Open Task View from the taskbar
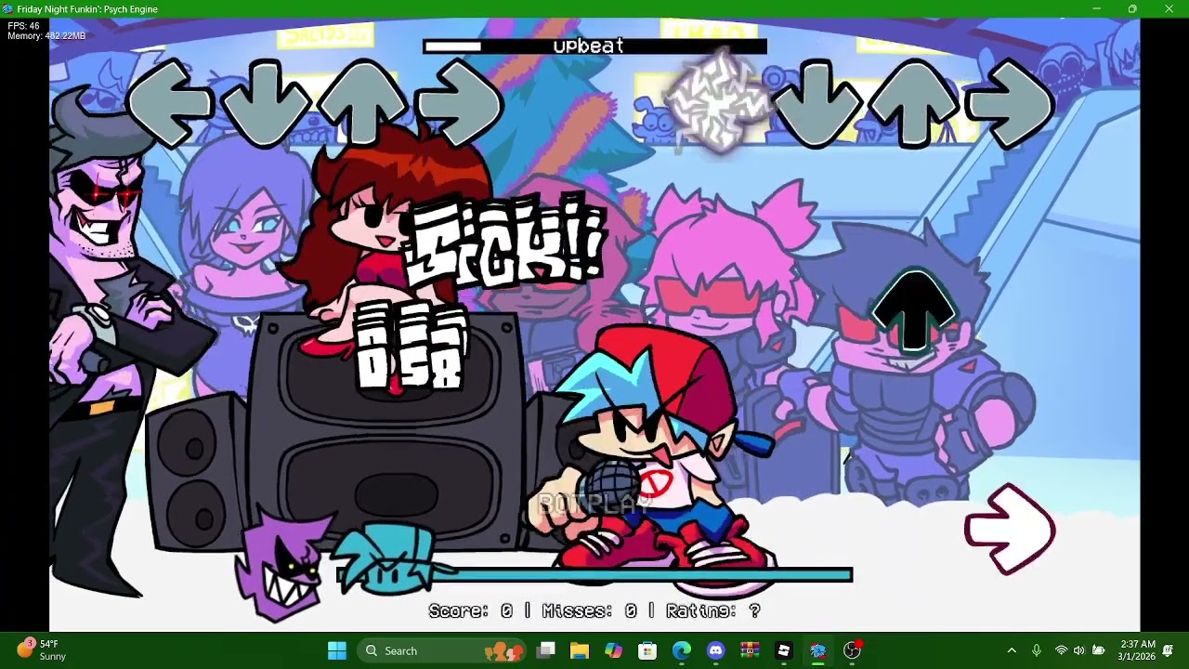1189x669 pixels. pyautogui.click(x=545, y=650)
